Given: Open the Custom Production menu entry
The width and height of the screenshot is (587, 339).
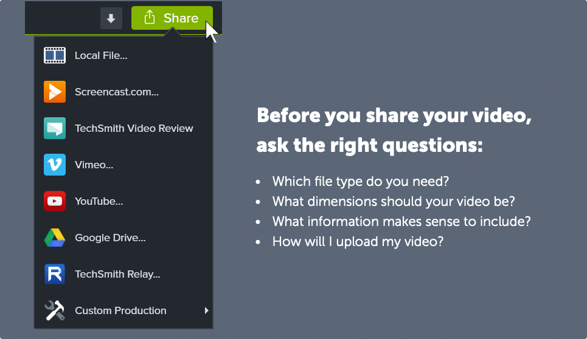Looking at the screenshot, I should pos(123,310).
